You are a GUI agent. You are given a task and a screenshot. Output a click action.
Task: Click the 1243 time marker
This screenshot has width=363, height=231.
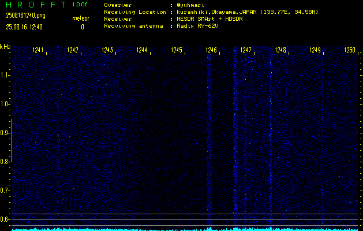(107, 50)
